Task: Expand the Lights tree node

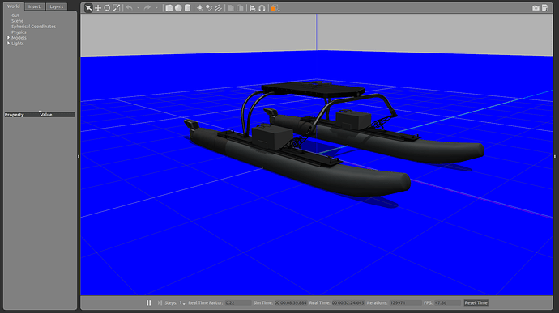Action: 9,43
